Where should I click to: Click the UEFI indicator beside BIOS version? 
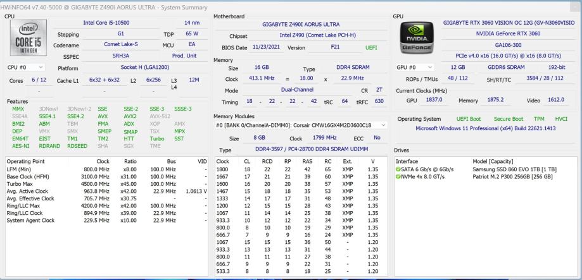pyautogui.click(x=370, y=47)
